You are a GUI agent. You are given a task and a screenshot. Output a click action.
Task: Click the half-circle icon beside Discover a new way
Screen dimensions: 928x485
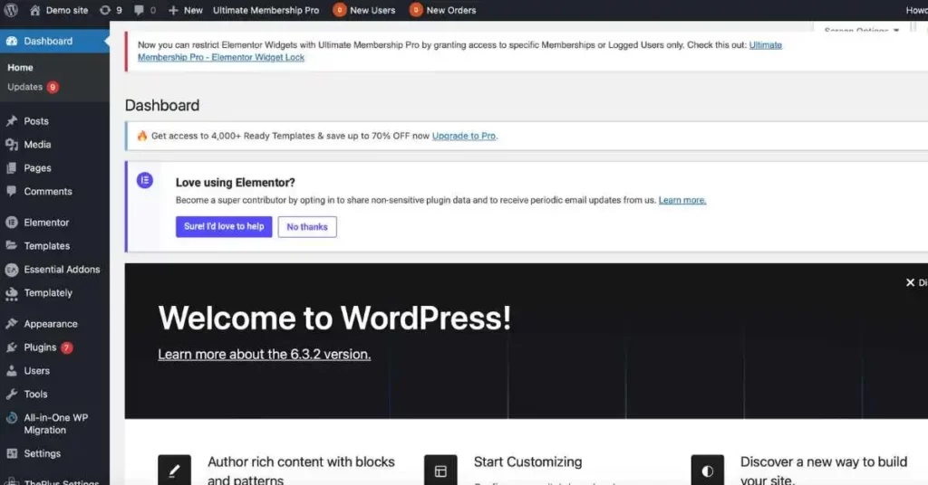click(707, 471)
